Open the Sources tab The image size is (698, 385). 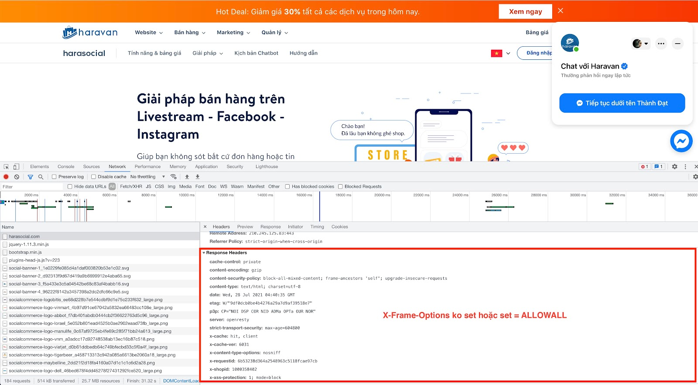pyautogui.click(x=92, y=167)
